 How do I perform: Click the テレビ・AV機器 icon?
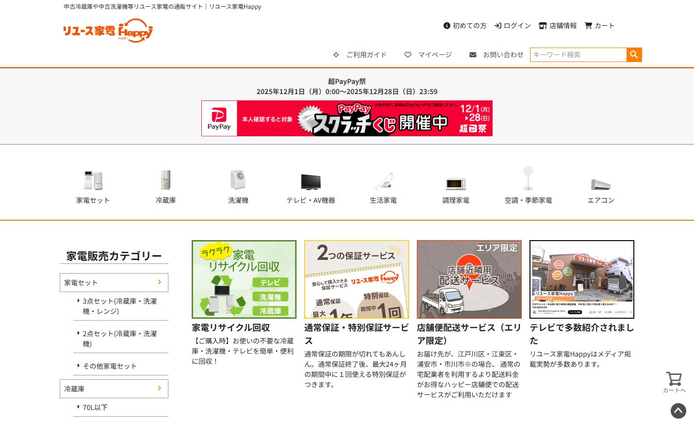click(310, 182)
